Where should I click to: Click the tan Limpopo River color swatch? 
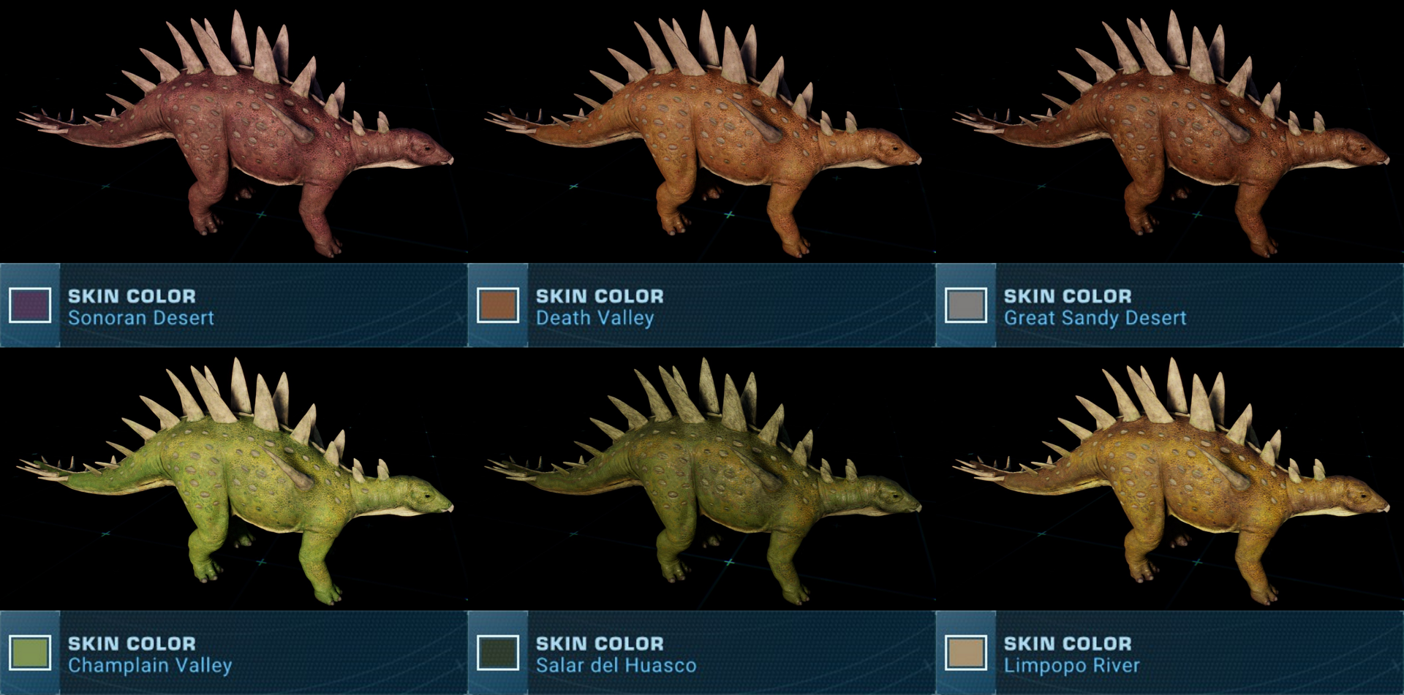pyautogui.click(x=966, y=653)
